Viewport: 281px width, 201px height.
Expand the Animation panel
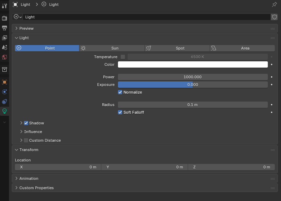[x=145, y=178]
